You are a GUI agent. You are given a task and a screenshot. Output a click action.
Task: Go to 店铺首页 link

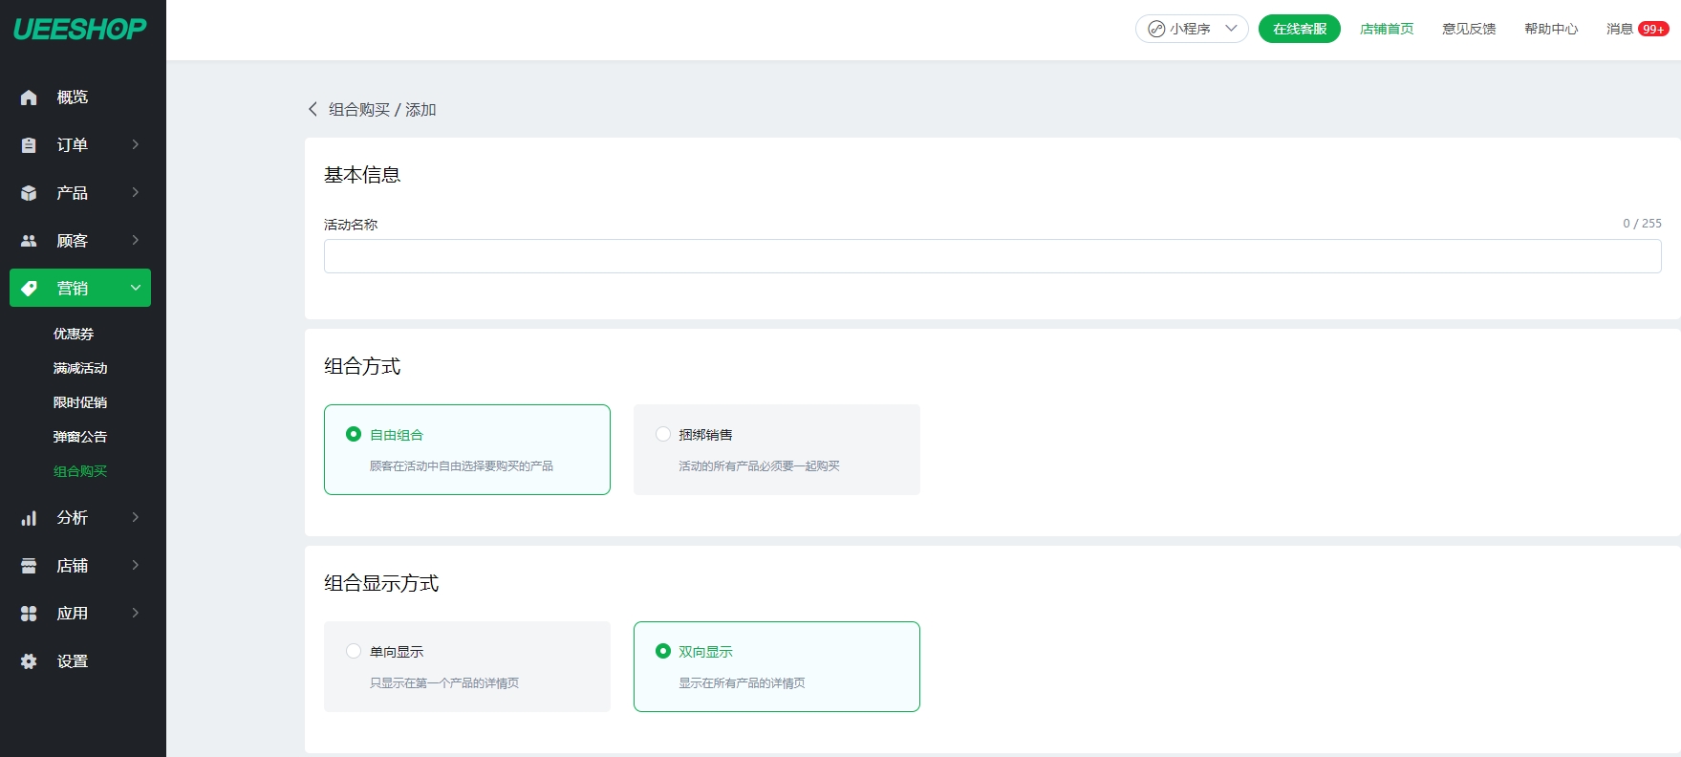tap(1387, 29)
